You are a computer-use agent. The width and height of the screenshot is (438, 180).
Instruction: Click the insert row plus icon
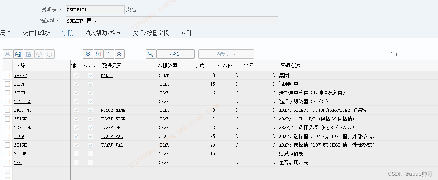[39, 54]
